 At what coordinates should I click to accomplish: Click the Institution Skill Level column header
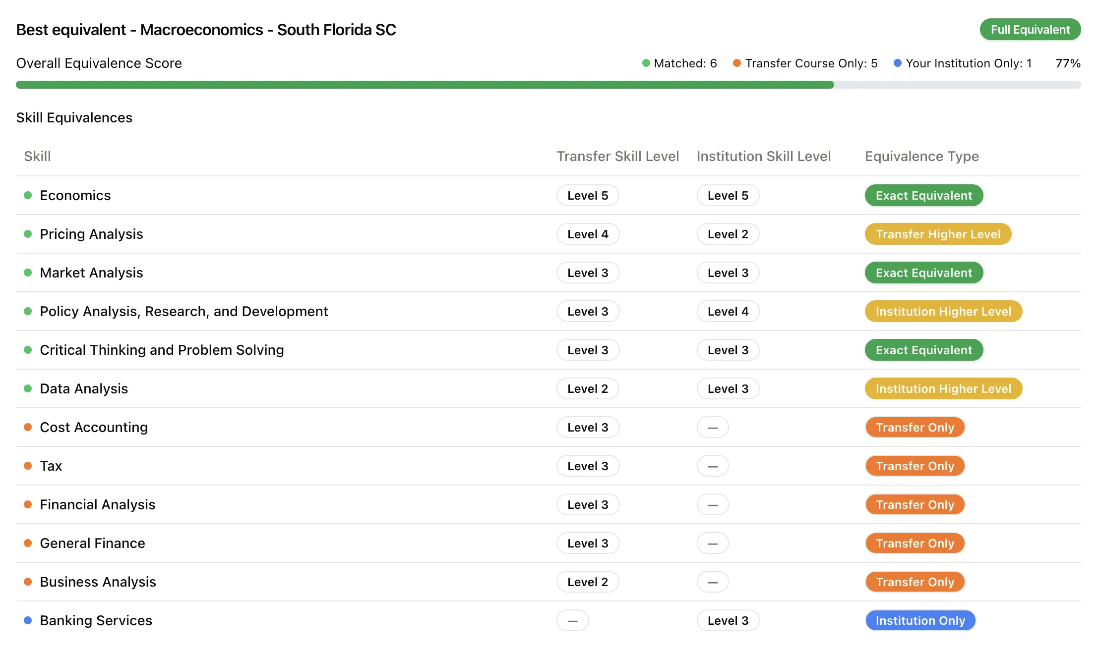tap(763, 157)
